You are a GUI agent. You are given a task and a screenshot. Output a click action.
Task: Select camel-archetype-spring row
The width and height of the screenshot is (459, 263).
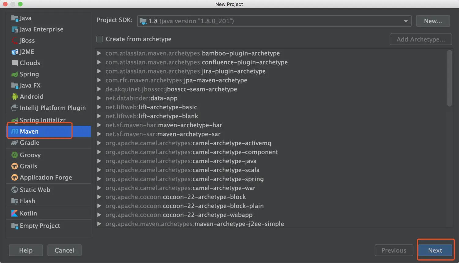[x=271, y=179]
